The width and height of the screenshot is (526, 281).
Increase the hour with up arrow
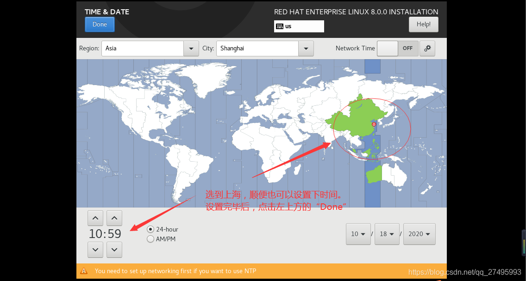95,218
